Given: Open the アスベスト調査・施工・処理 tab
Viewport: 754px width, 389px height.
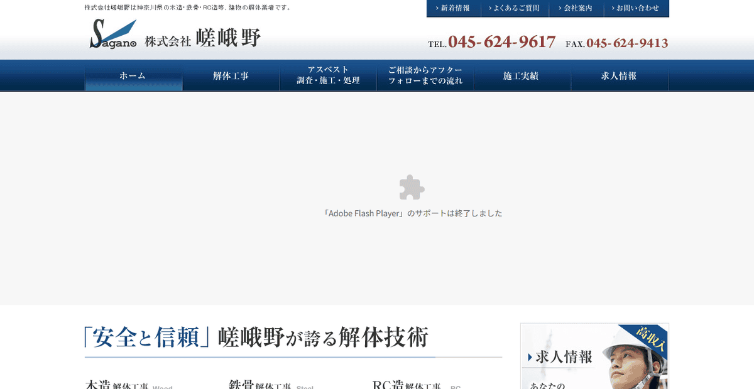Looking at the screenshot, I should (x=328, y=75).
